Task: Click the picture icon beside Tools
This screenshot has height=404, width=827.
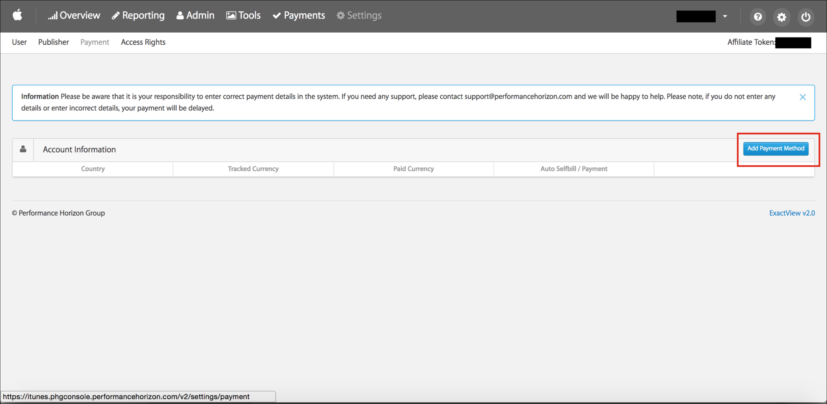Action: [x=231, y=15]
